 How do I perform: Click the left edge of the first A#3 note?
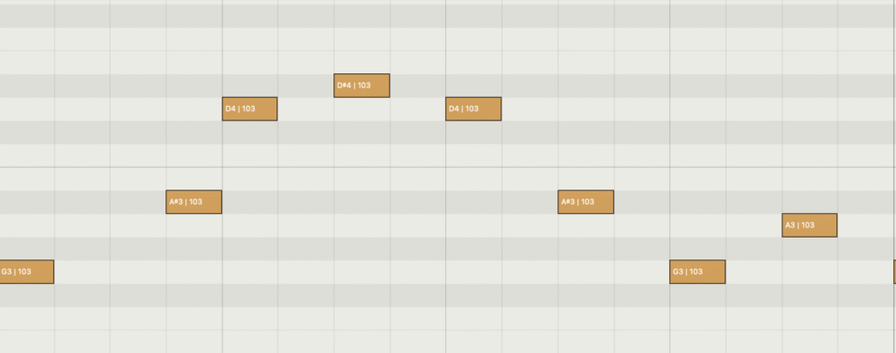pyautogui.click(x=167, y=202)
